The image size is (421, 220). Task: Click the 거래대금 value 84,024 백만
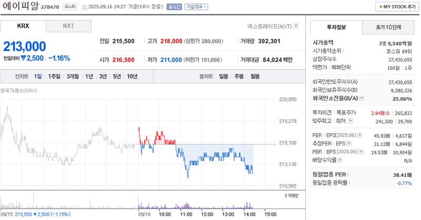[x=278, y=60]
